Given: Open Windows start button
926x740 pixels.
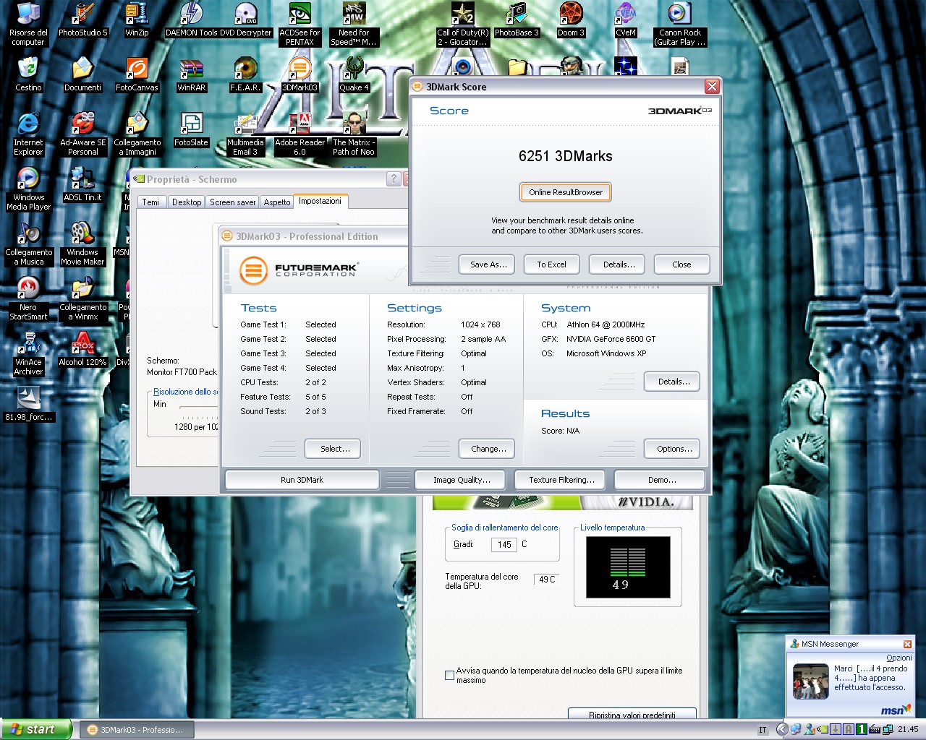Looking at the screenshot, I should click(x=36, y=730).
